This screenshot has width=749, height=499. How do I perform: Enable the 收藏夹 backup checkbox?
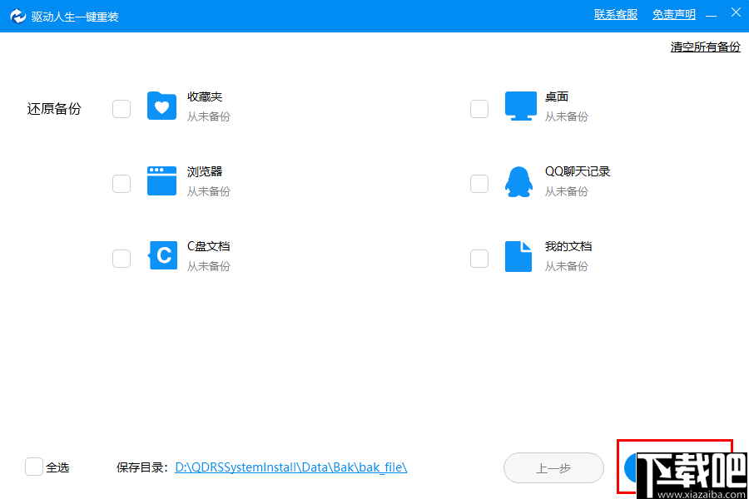coord(121,108)
